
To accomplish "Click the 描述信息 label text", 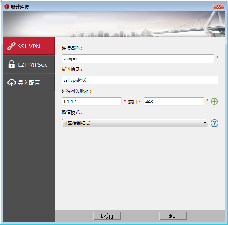I will pos(72,70).
